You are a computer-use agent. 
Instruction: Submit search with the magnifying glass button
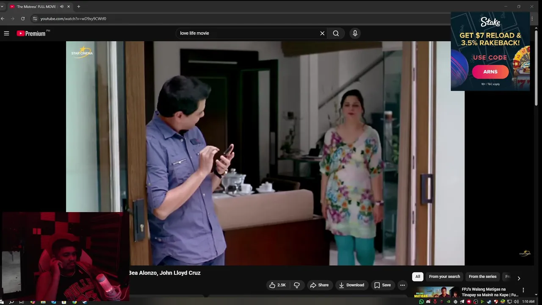point(336,33)
